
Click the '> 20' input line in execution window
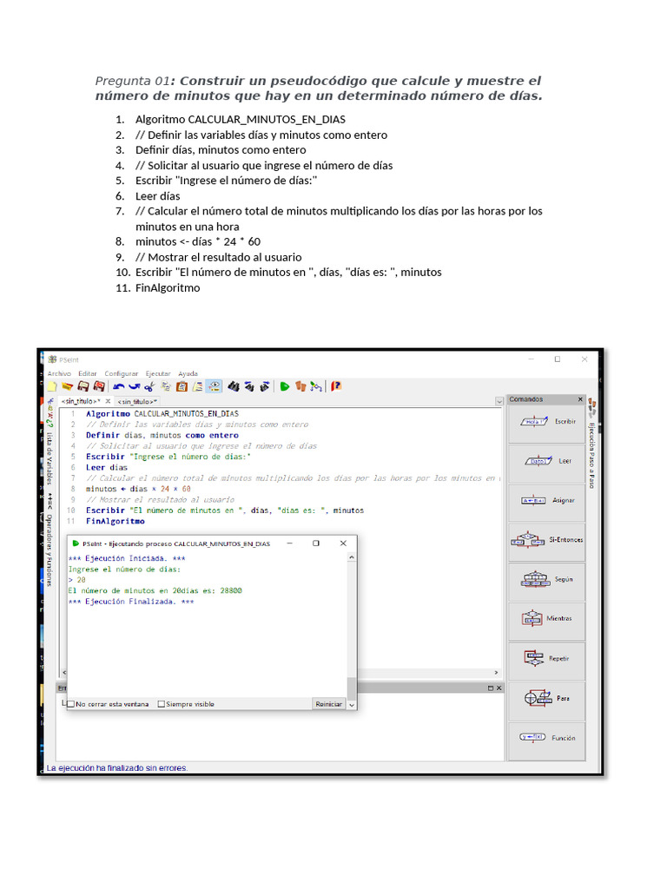click(77, 580)
